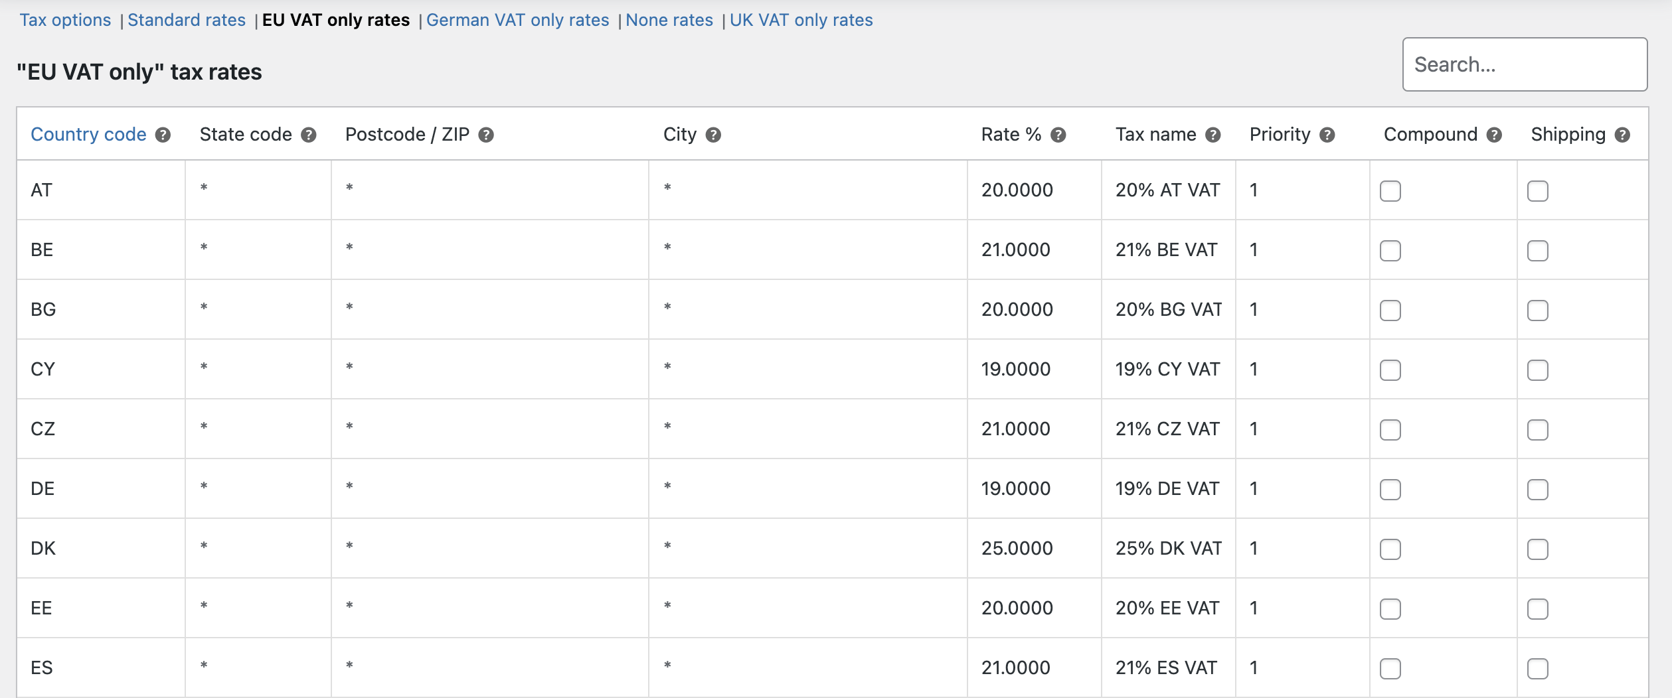
Task: Click help icon next to Country code
Action: coord(163,135)
